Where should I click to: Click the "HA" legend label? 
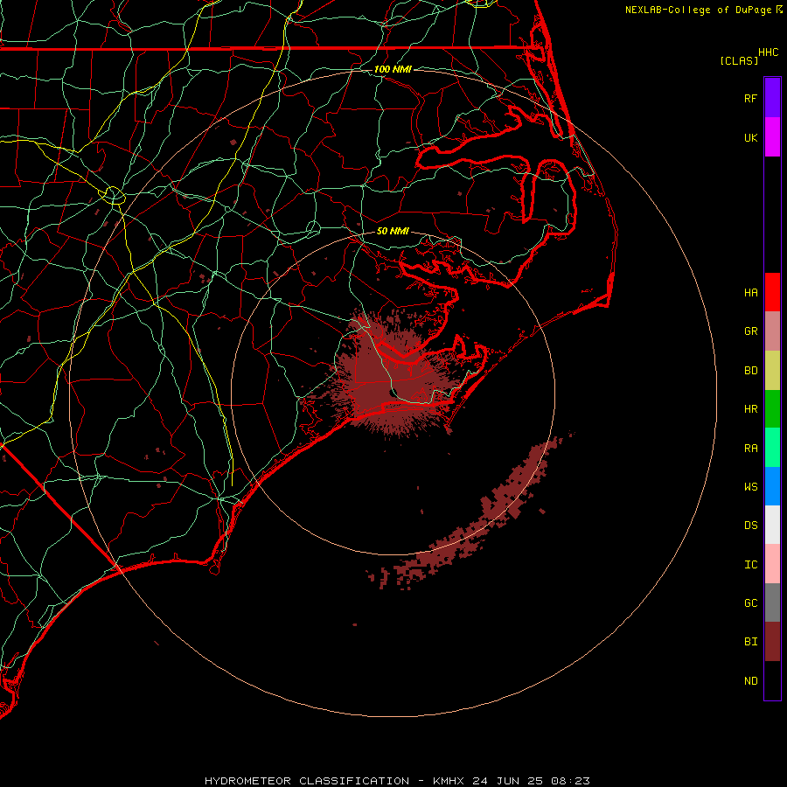point(750,292)
